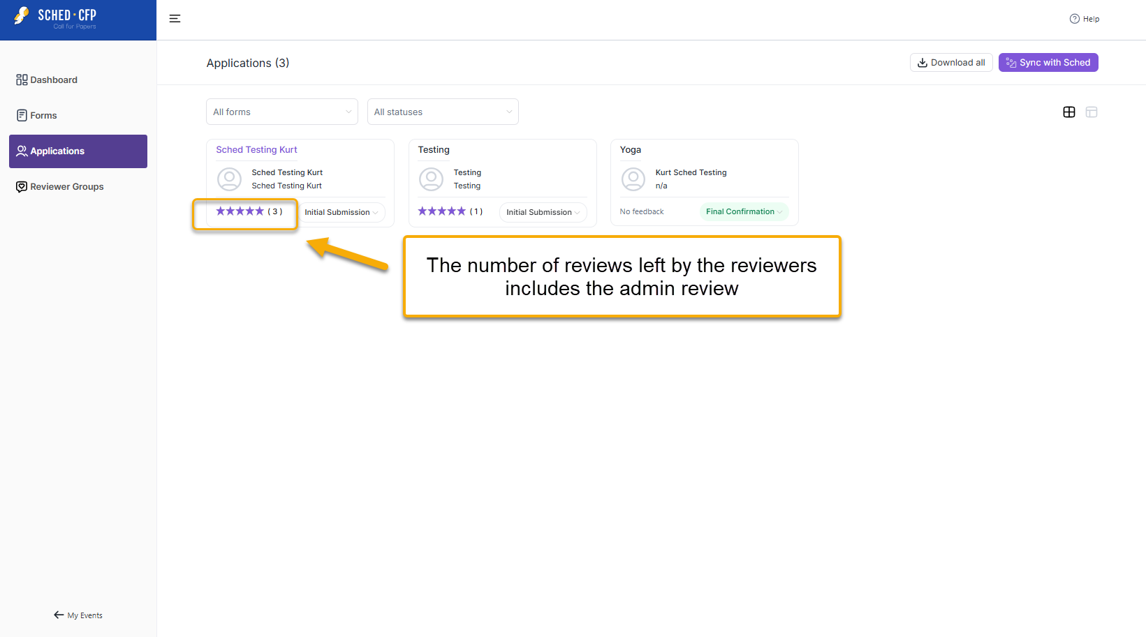Open the Sched Testing Kurt application title
1146x637 pixels.
256,150
